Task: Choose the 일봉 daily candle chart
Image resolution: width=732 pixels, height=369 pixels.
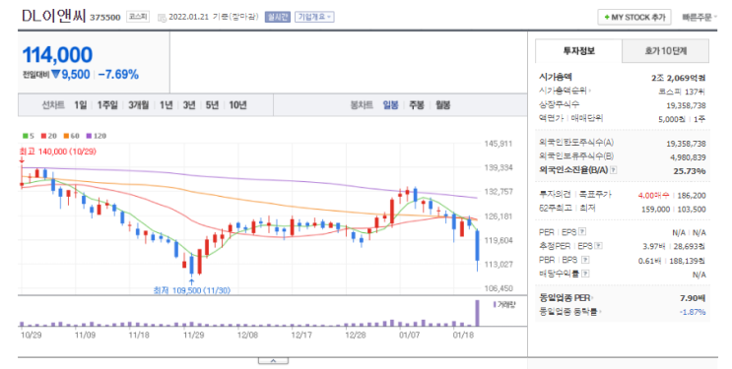Action: pyautogui.click(x=391, y=105)
